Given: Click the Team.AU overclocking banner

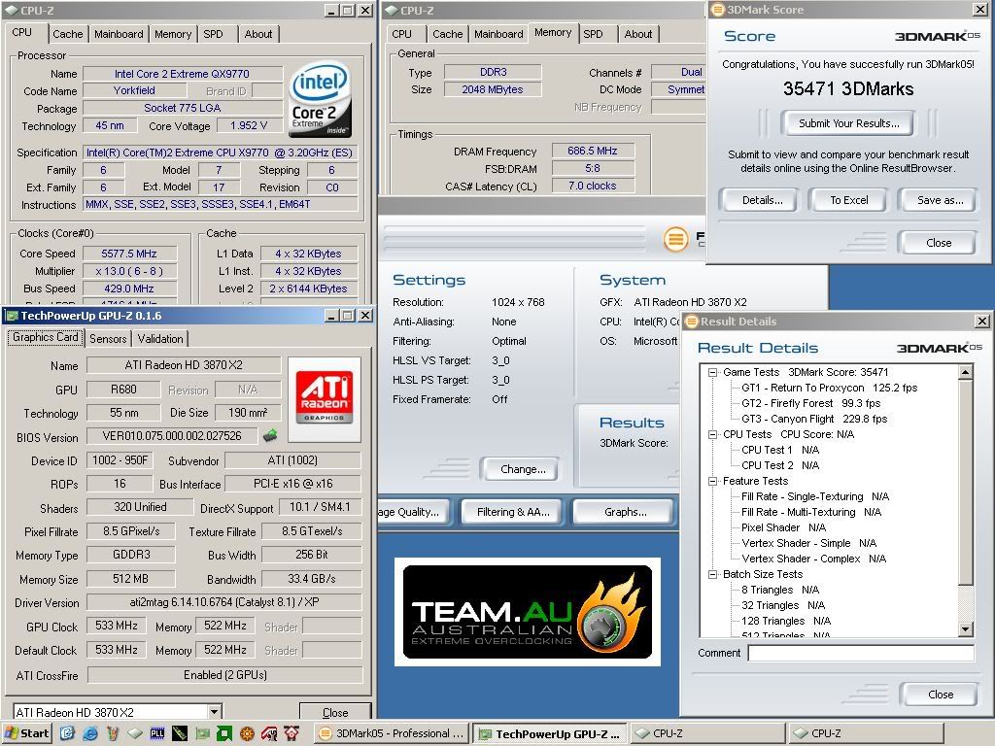Looking at the screenshot, I should (x=527, y=612).
